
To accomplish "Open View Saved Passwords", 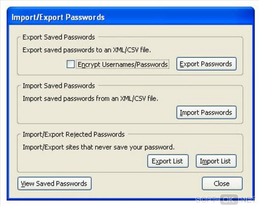I will pyautogui.click(x=54, y=184).
